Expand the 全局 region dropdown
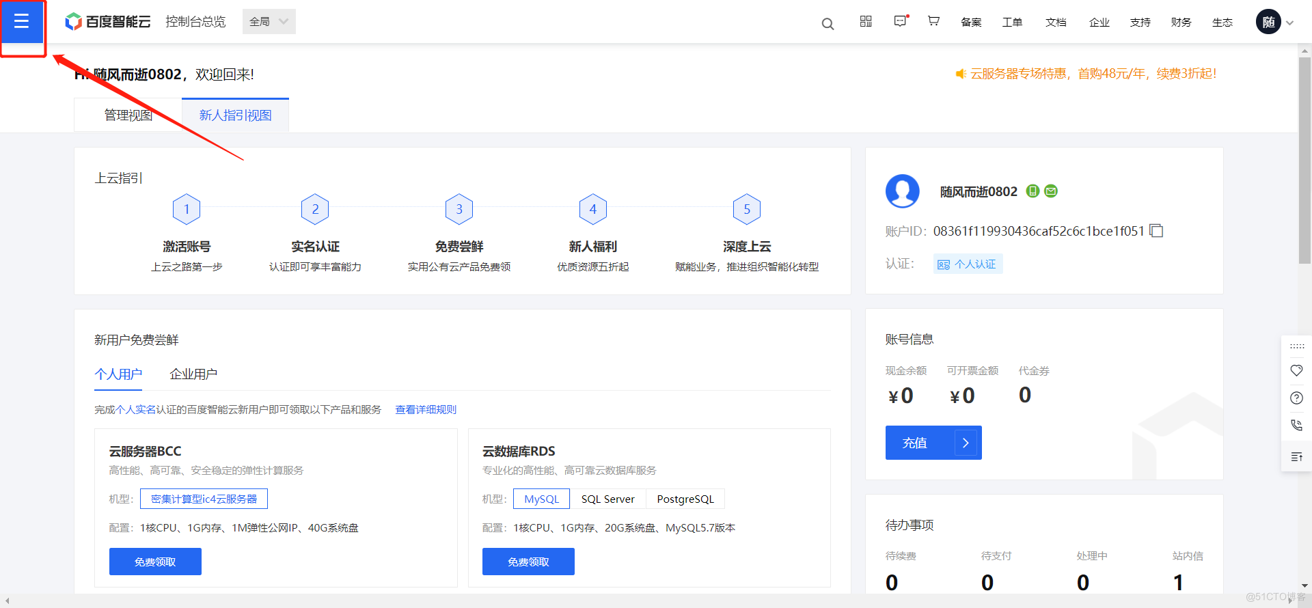Image resolution: width=1312 pixels, height=608 pixels. click(x=269, y=21)
